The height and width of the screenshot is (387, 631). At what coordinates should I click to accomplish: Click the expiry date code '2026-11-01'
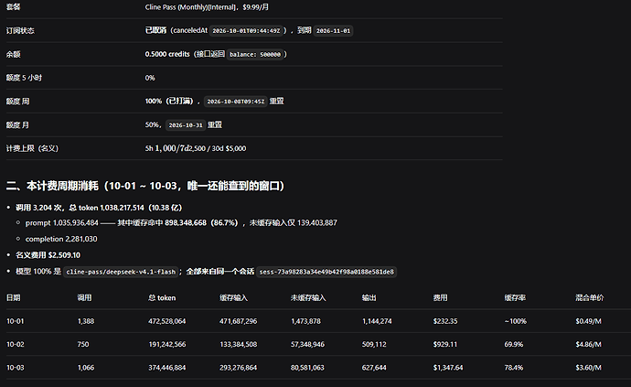pos(333,31)
